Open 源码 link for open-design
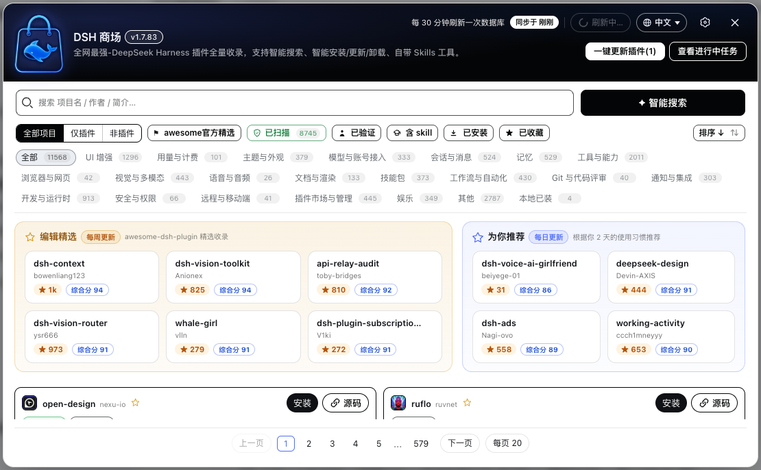Viewport: 761px width, 470px height. point(346,403)
